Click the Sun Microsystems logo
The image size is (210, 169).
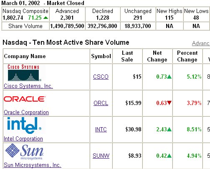24,152
